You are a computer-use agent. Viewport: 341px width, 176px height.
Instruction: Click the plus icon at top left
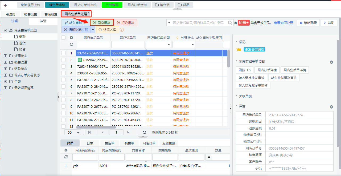point(5,5)
